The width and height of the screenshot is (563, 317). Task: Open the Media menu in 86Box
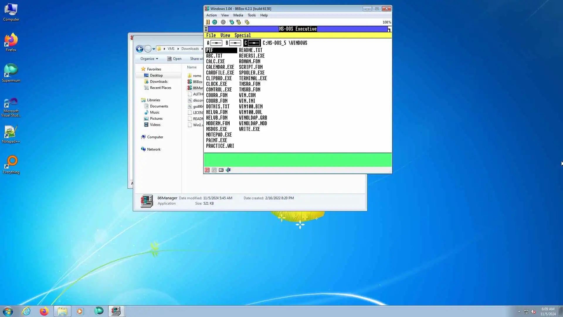tap(238, 15)
